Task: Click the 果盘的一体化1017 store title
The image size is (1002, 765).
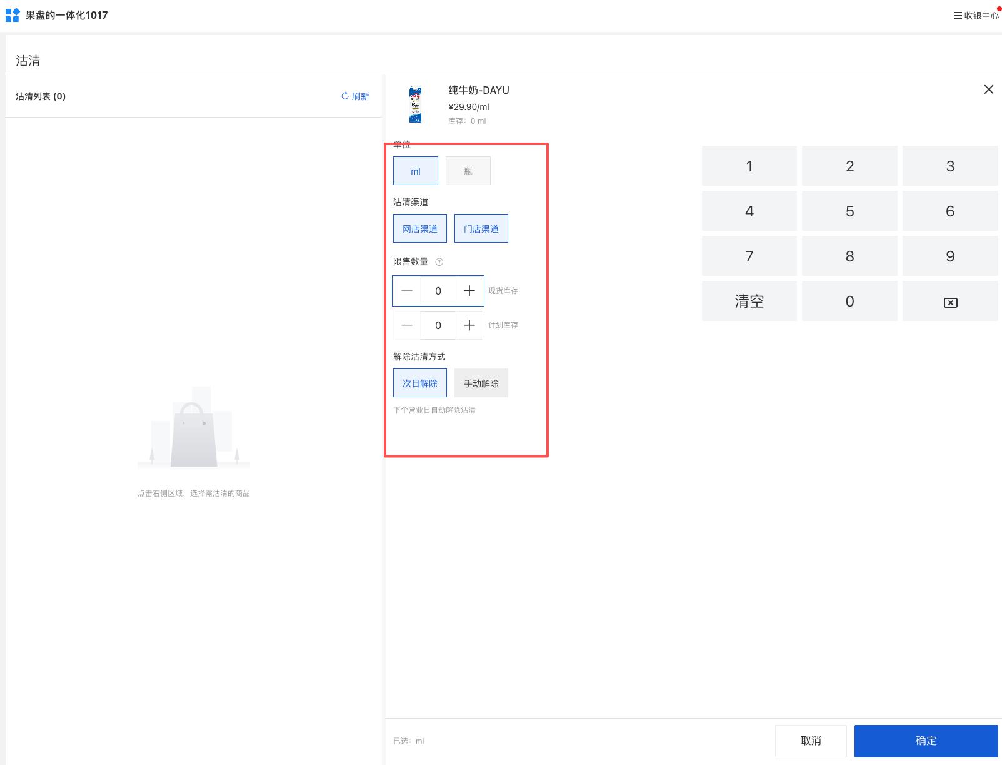Action: (66, 15)
